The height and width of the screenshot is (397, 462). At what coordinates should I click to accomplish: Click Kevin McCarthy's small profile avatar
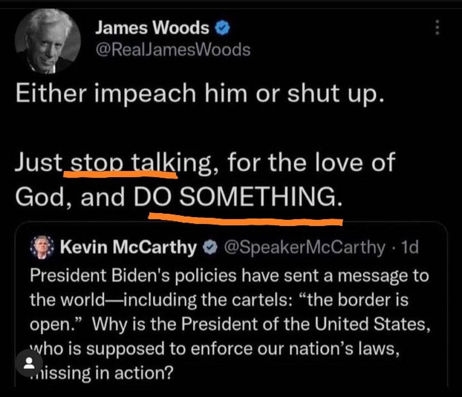[42, 247]
